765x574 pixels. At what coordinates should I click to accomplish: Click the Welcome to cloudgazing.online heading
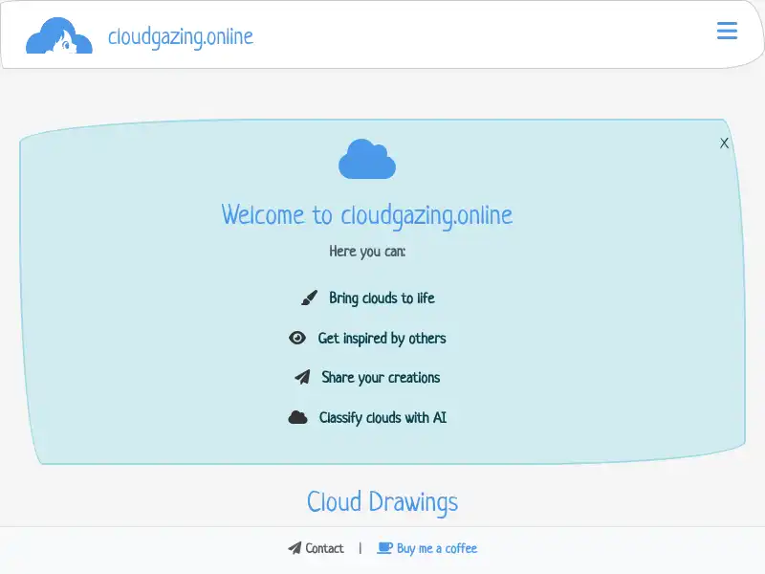pyautogui.click(x=367, y=214)
